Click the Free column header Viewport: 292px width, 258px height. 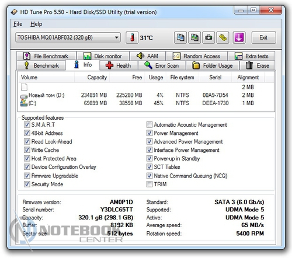127,77
